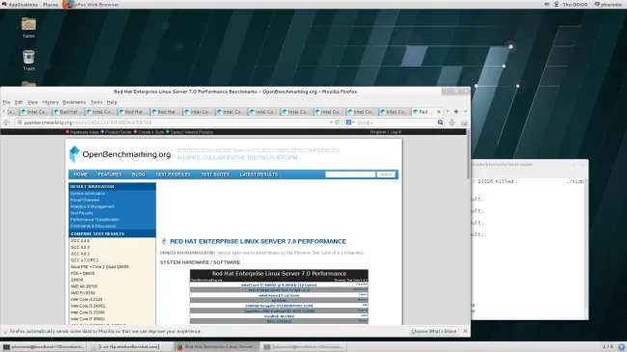Click the site search input field
The image size is (627, 352).
(350, 175)
